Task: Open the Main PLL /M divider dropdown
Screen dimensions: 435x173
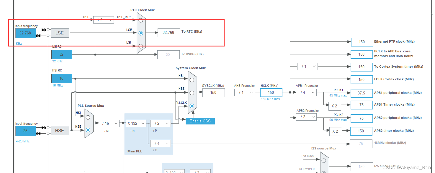Action: 109,123
